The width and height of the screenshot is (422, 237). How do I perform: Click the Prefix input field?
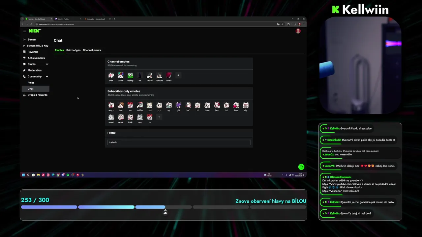[179, 143]
